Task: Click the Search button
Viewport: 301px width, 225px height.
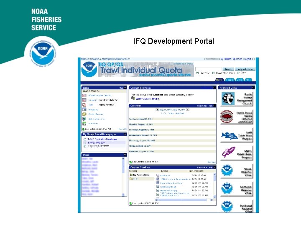Action: coord(228,69)
